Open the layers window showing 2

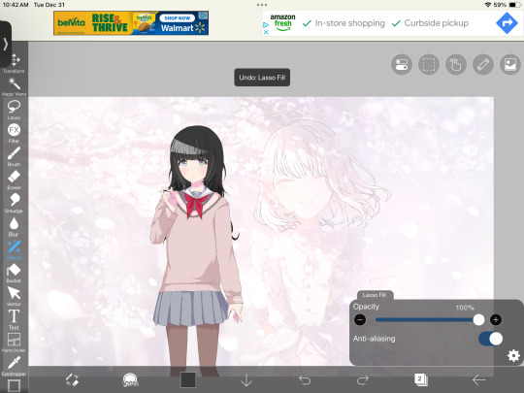tap(421, 380)
